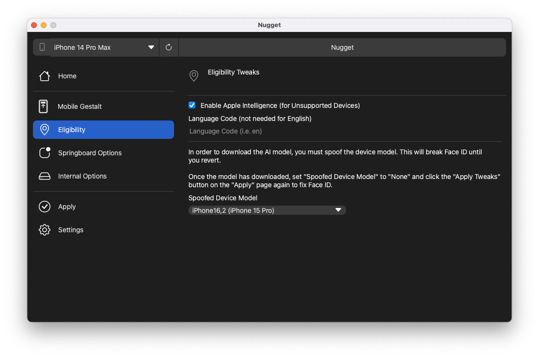Click the Language Code (not needed for English) label
Screen dimensions: 539x358
point(250,119)
